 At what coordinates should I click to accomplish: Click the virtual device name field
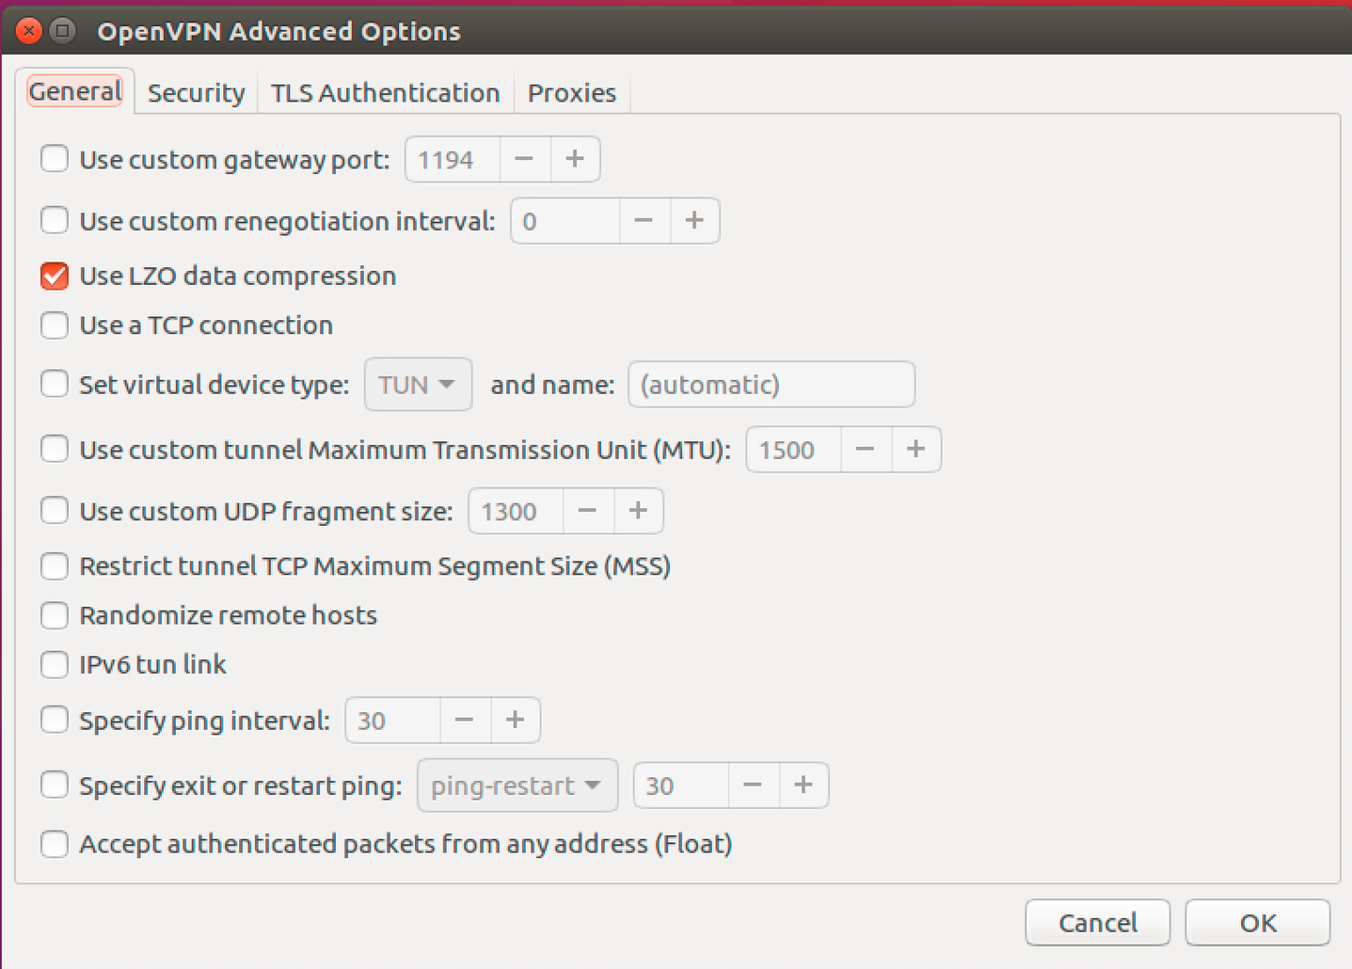pyautogui.click(x=771, y=385)
